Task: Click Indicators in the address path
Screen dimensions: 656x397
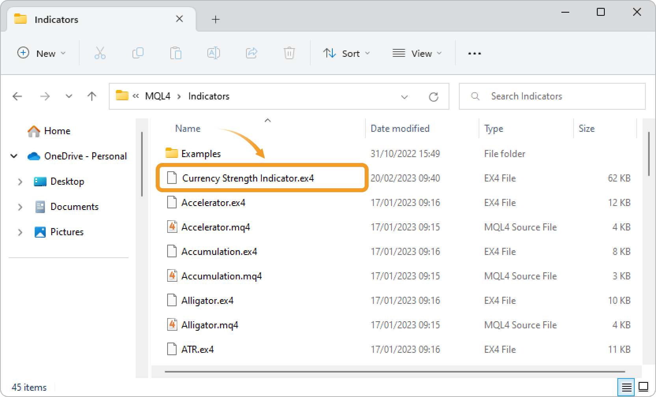Action: 209,96
